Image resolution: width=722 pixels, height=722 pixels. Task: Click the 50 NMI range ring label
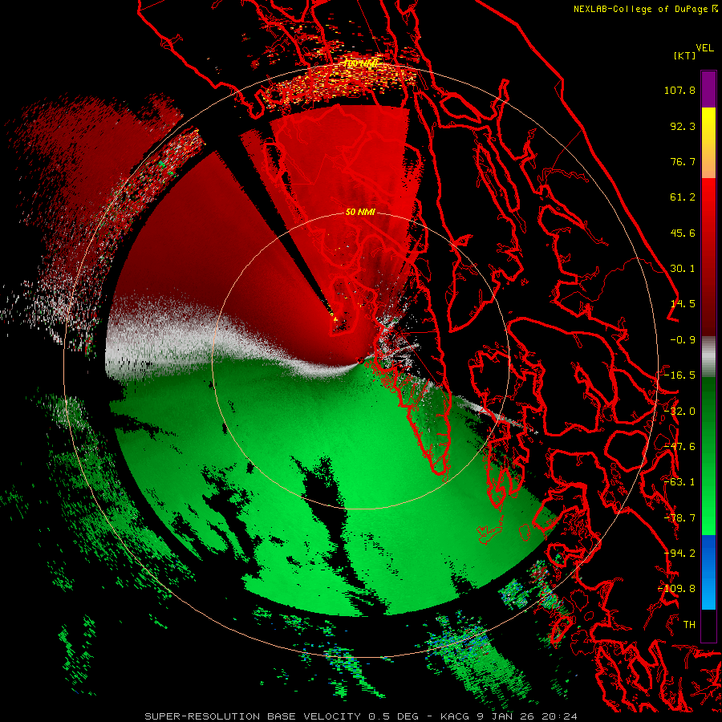pos(360,212)
